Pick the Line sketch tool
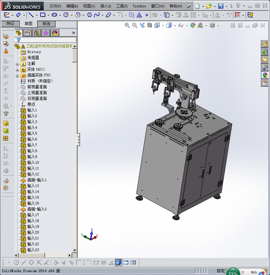The width and height of the screenshot is (270, 275). pyautogui.click(x=31, y=15)
